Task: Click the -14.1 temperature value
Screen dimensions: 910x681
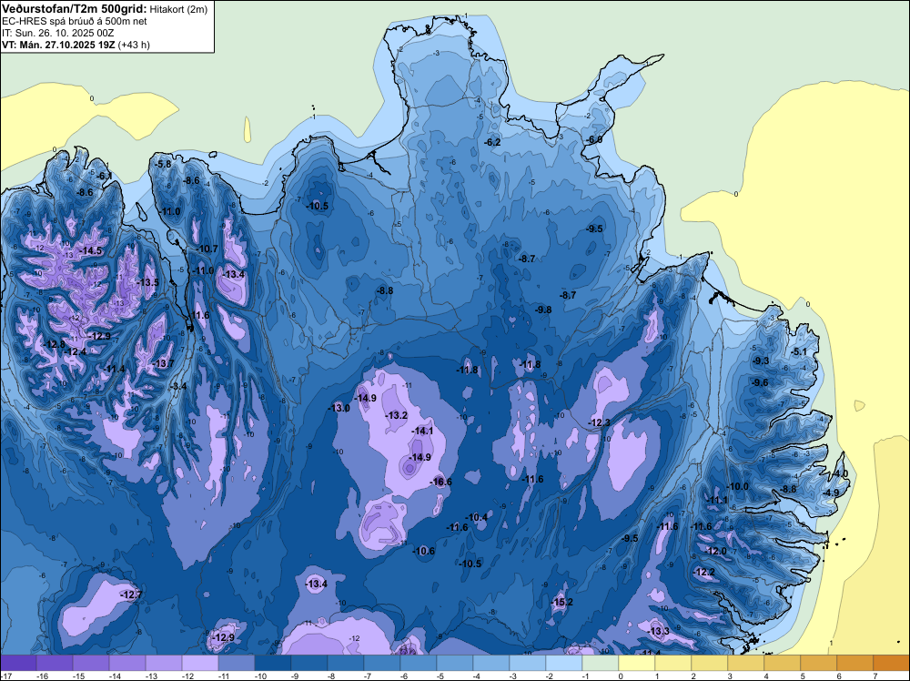Action: click(x=422, y=431)
